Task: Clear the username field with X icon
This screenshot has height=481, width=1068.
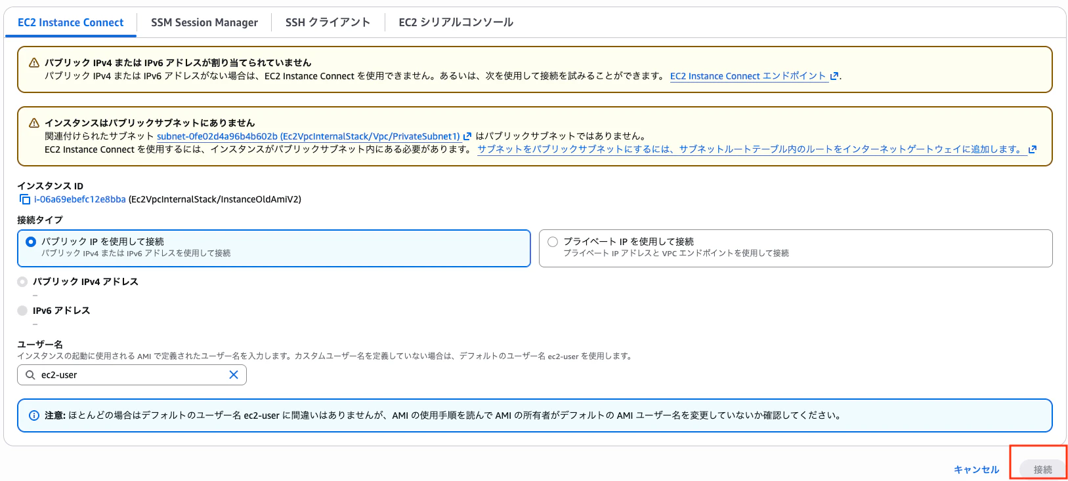Action: click(234, 375)
